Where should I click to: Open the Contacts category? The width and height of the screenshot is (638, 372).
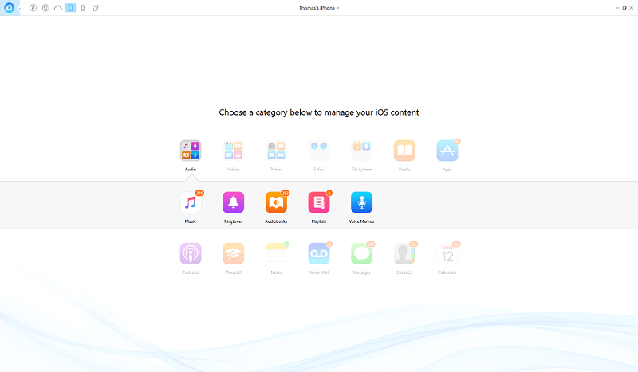(404, 253)
